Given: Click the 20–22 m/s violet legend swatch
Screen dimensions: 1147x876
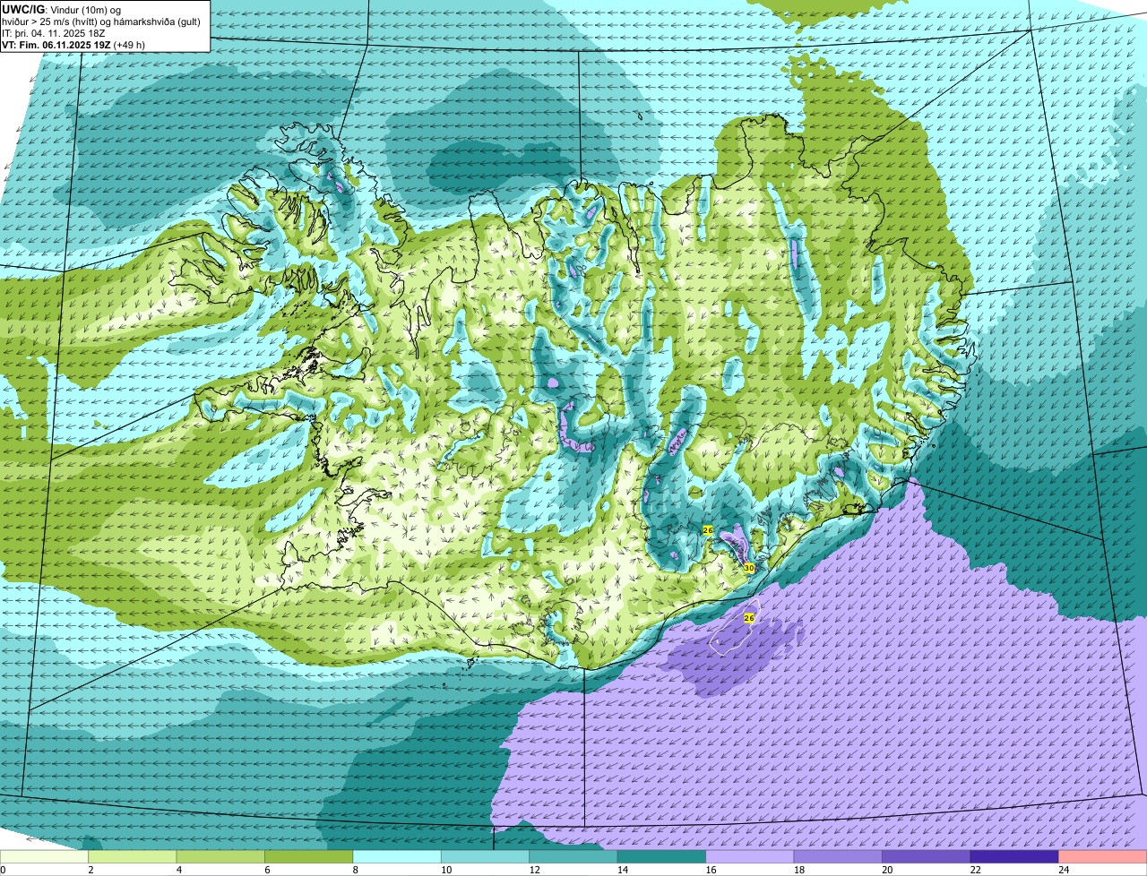Looking at the screenshot, I should 927,856.
